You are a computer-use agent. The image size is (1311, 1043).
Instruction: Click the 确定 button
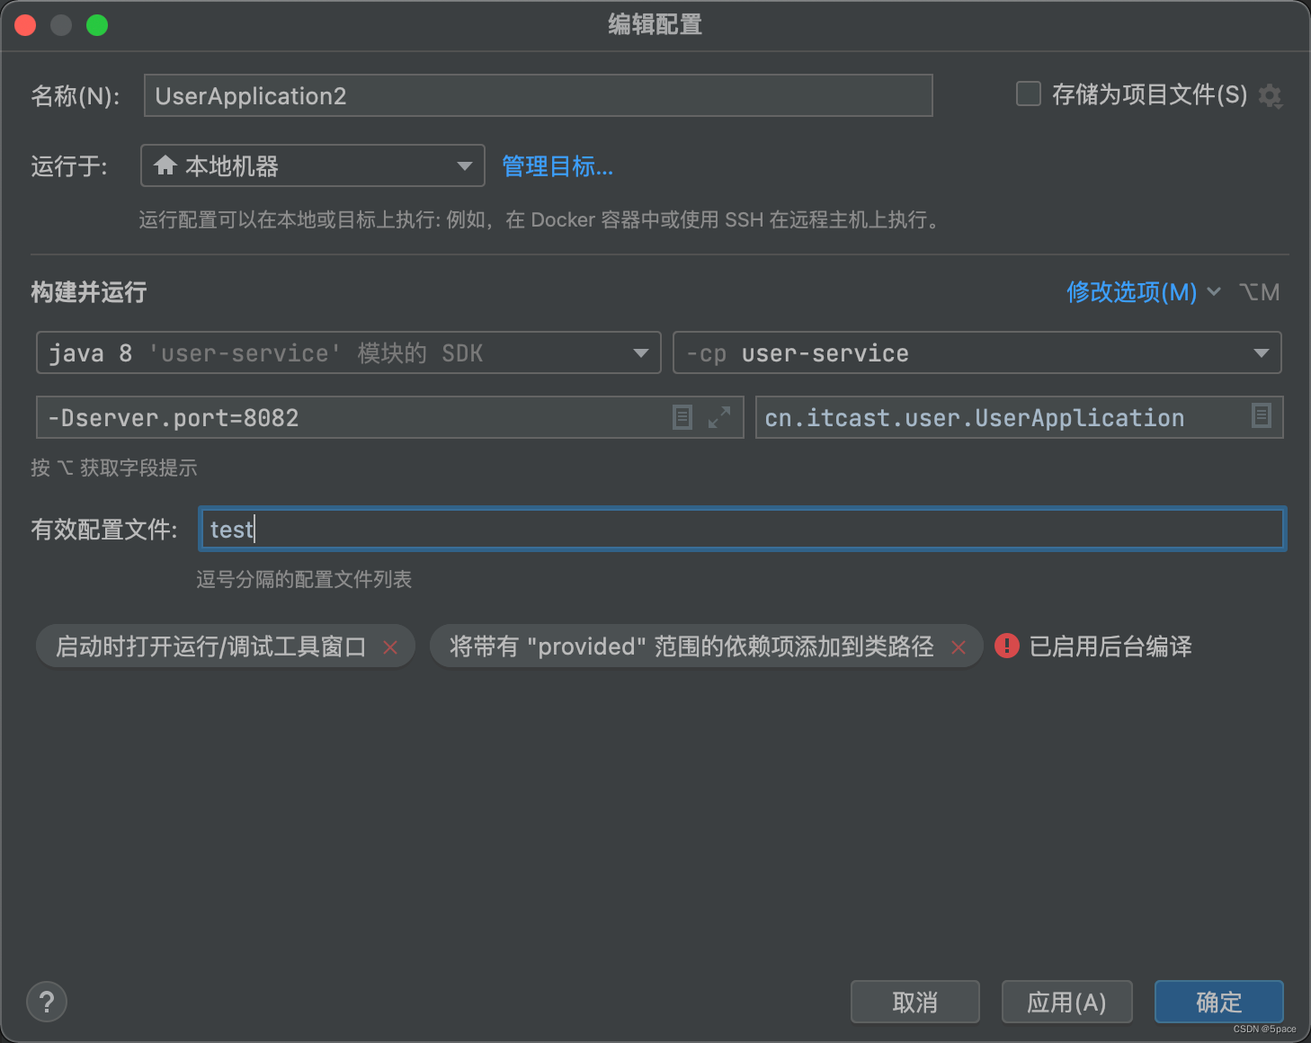tap(1219, 1002)
